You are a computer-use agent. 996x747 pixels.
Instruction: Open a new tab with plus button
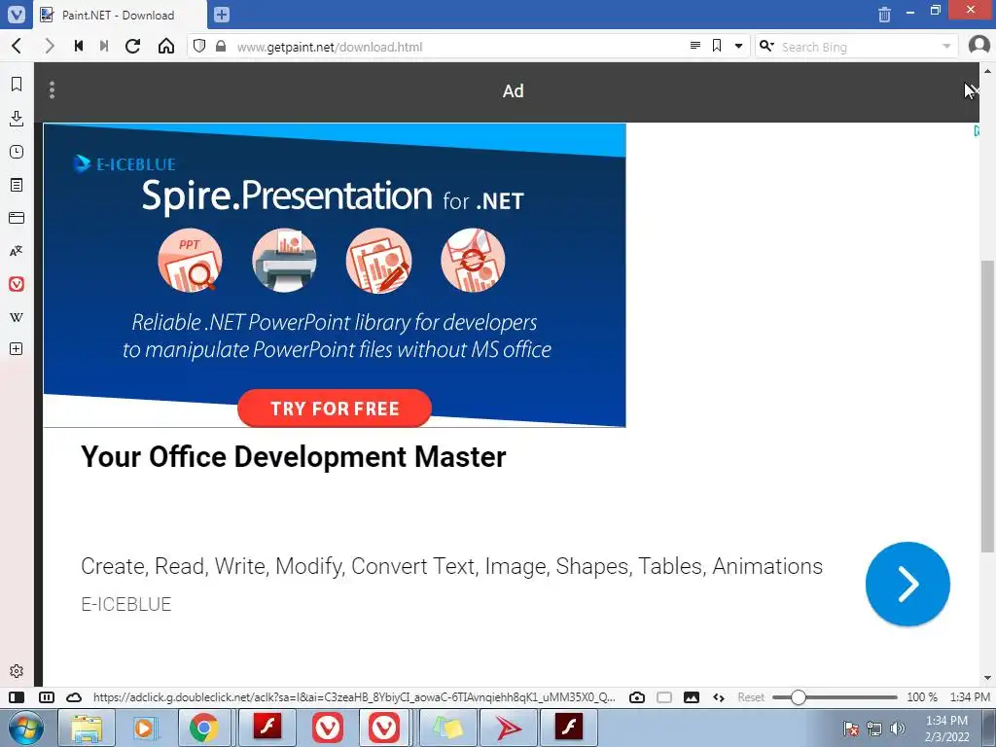click(221, 14)
